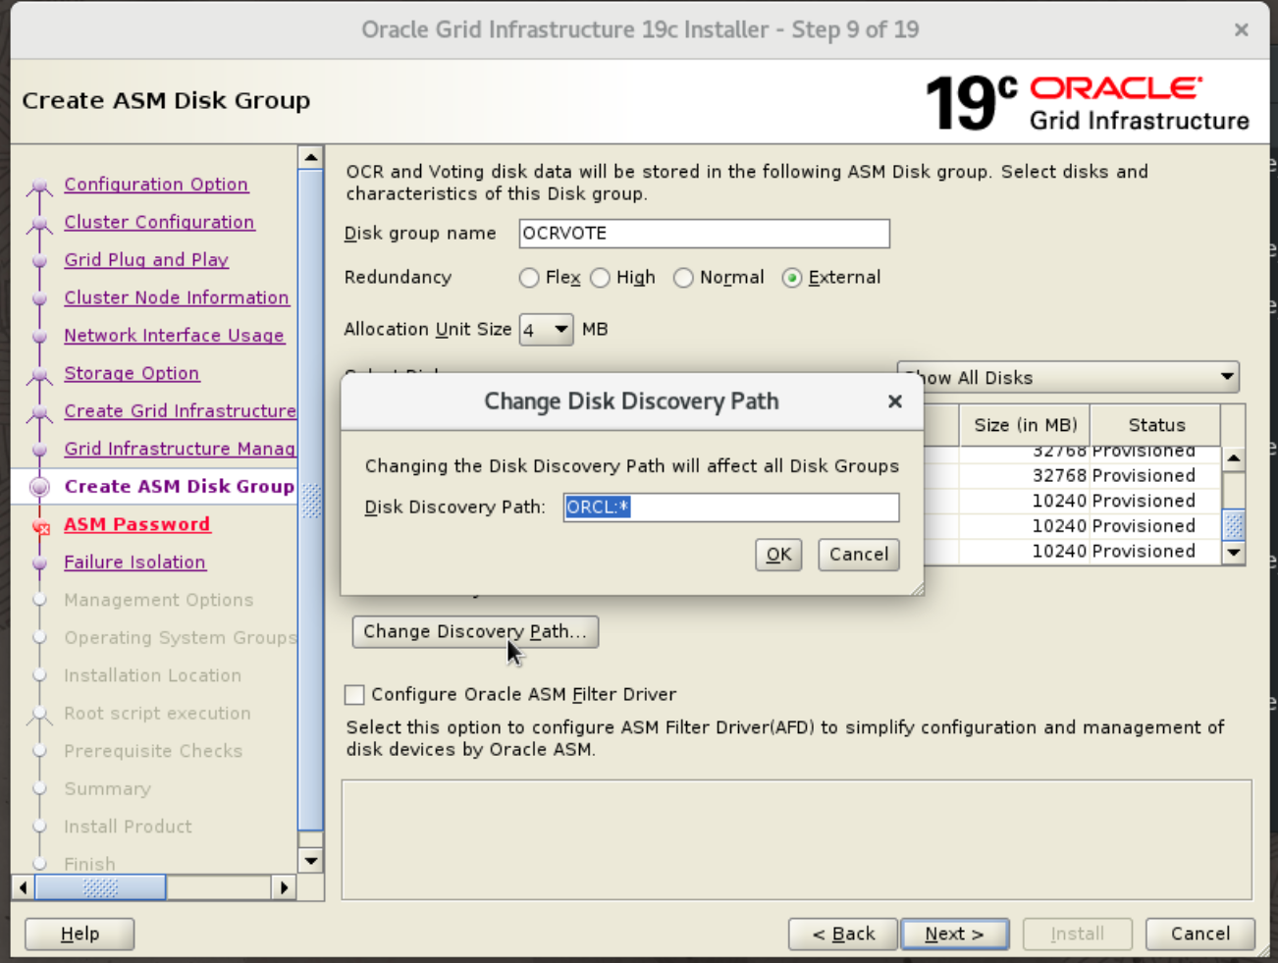Go to Configuration Option step
Image resolution: width=1278 pixels, height=963 pixels.
(156, 185)
